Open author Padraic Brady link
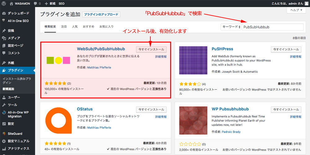This screenshot has width=310, height=155. pyautogui.click(x=231, y=132)
